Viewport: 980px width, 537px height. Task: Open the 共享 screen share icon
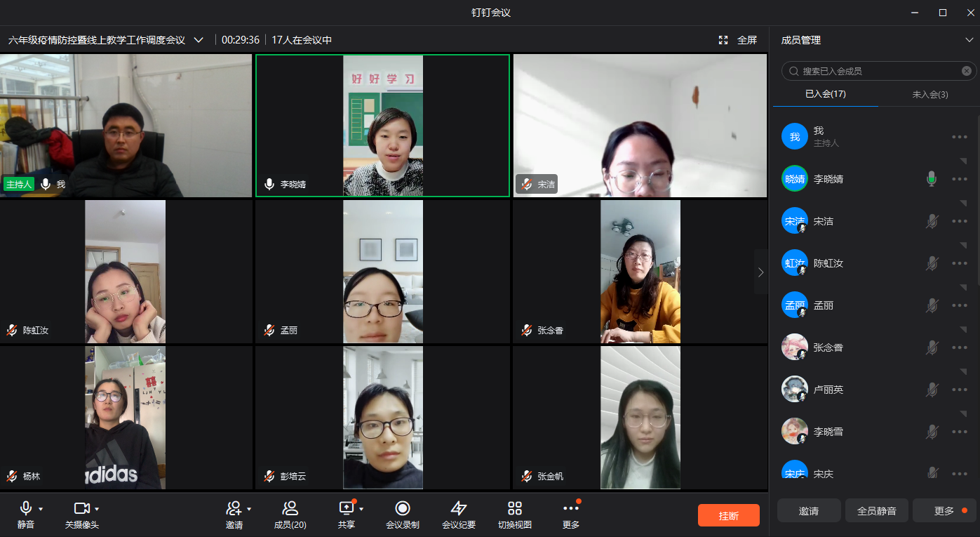346,508
